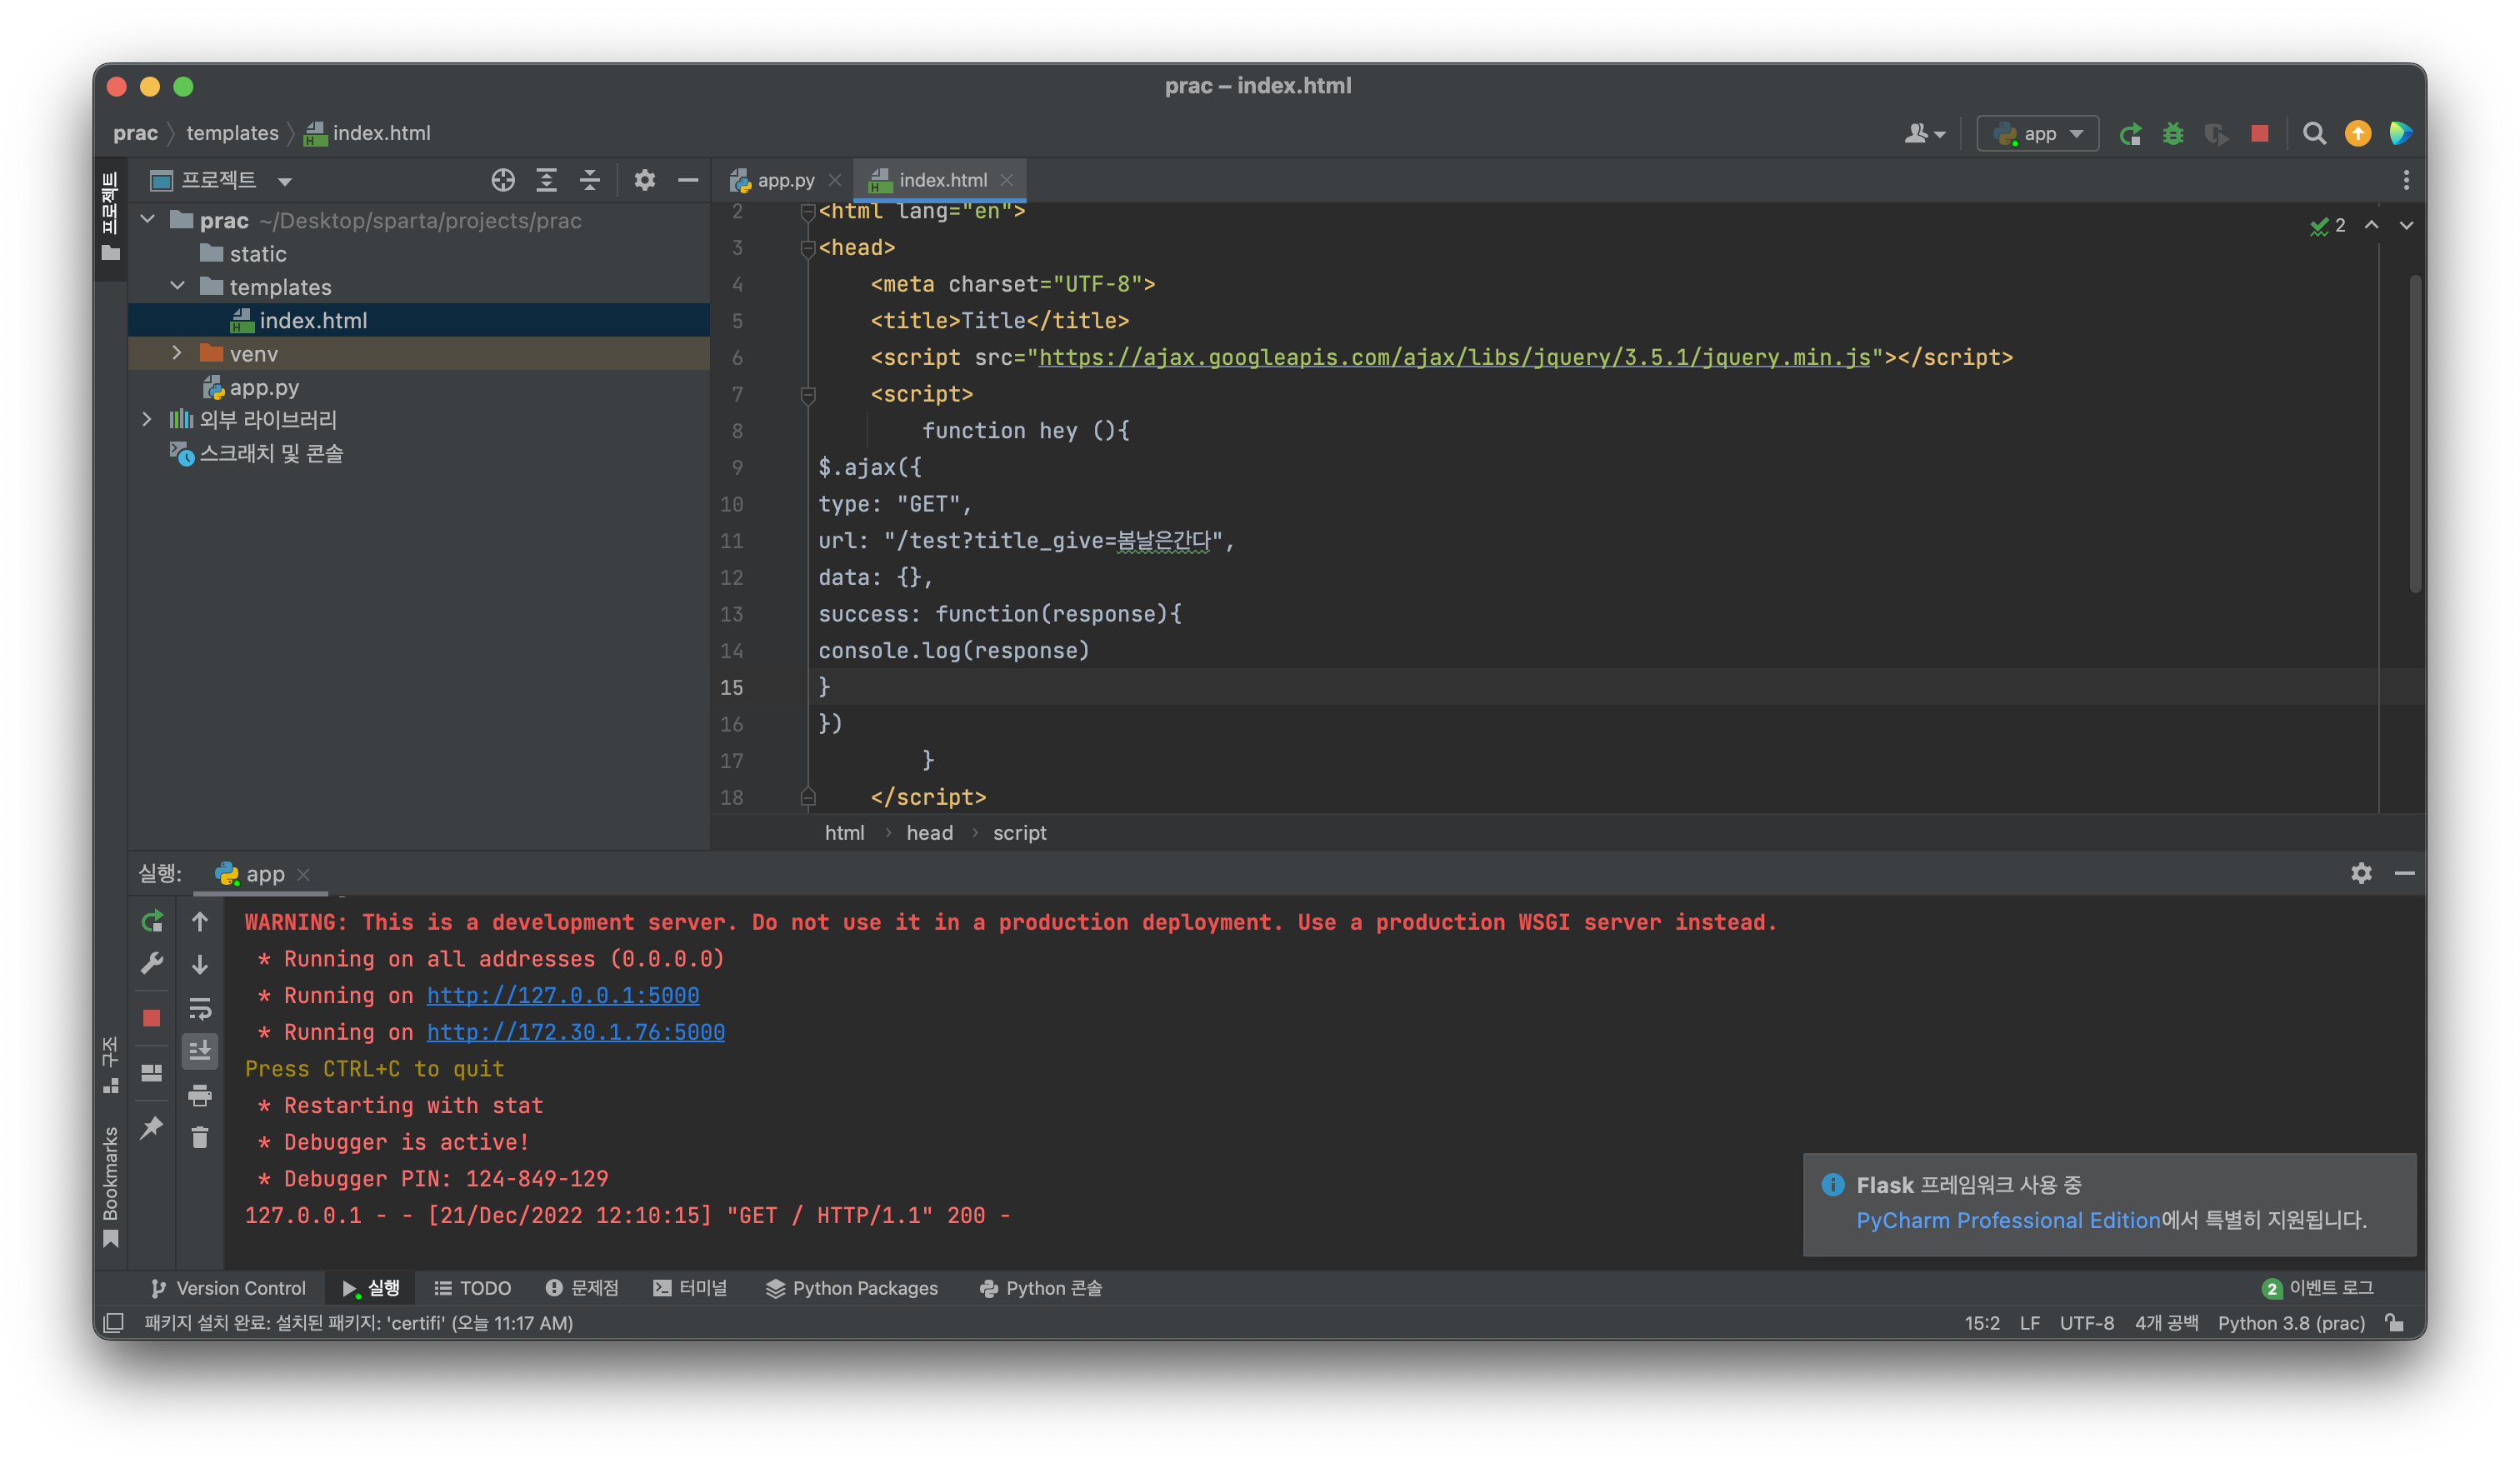This screenshot has height=1463, width=2520.
Task: Click the editor vertical scrollbar
Action: [2415, 432]
